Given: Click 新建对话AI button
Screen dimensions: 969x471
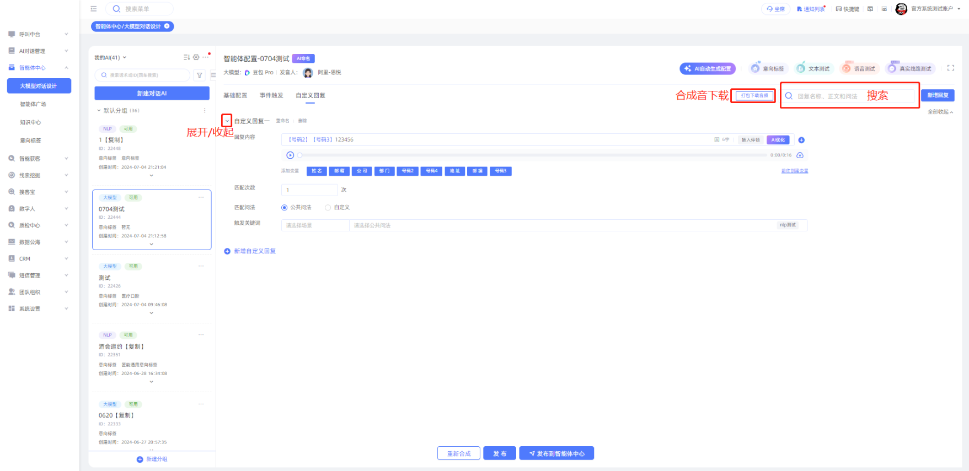Looking at the screenshot, I should pyautogui.click(x=152, y=94).
